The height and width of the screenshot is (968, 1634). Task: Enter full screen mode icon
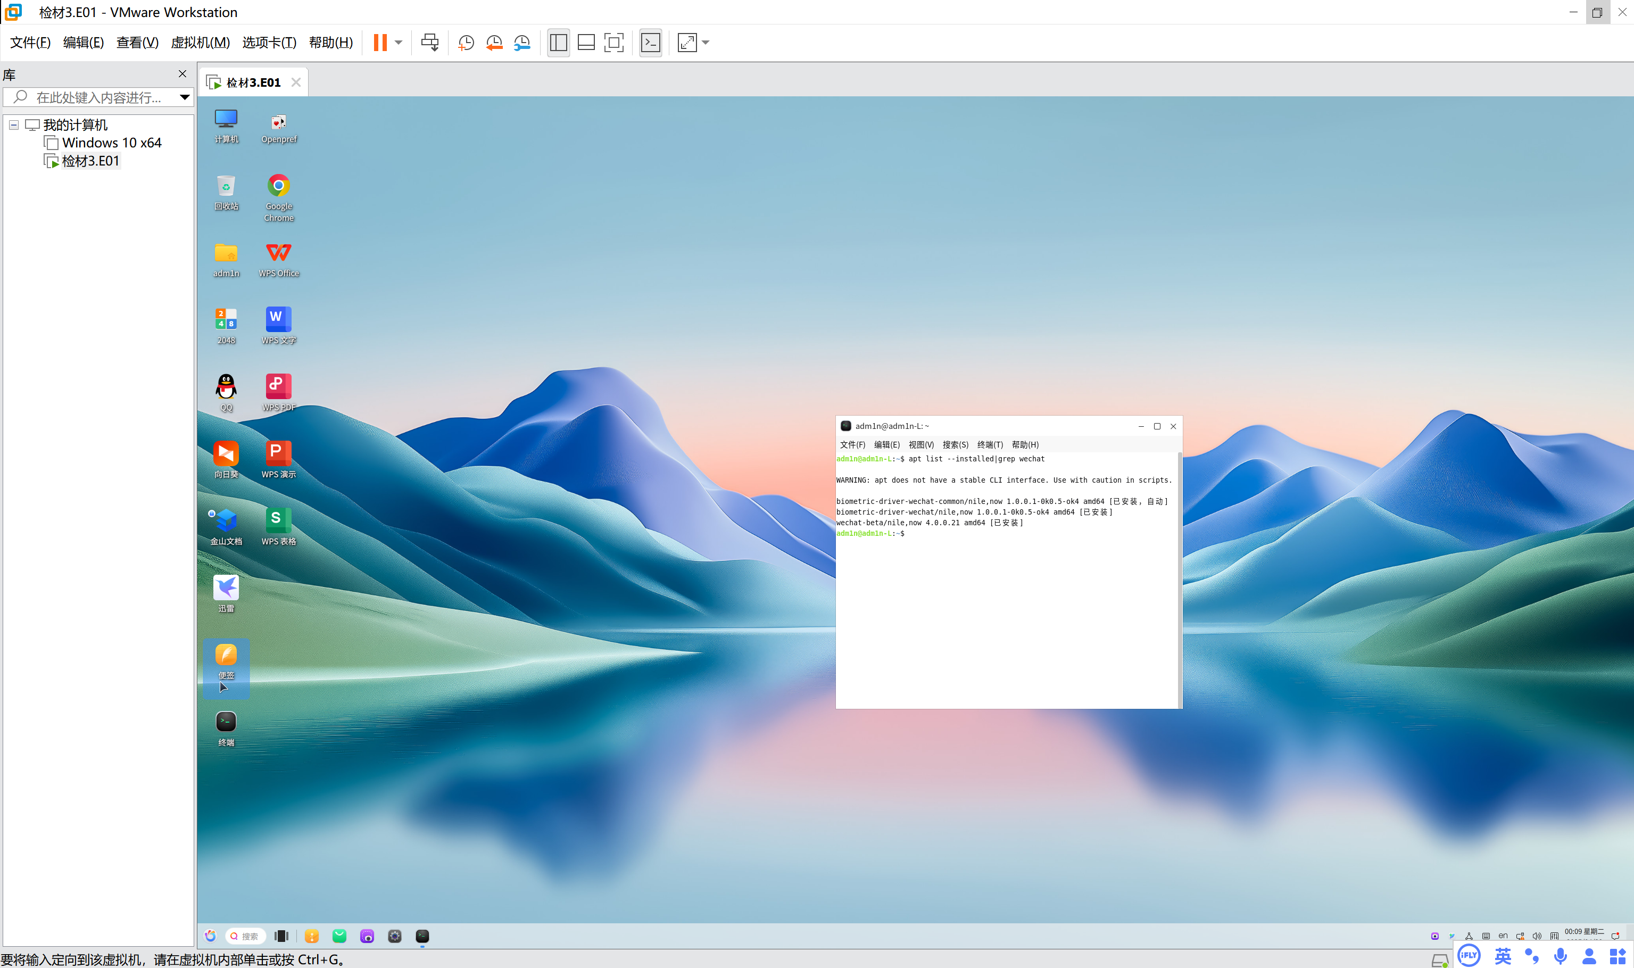(x=613, y=43)
